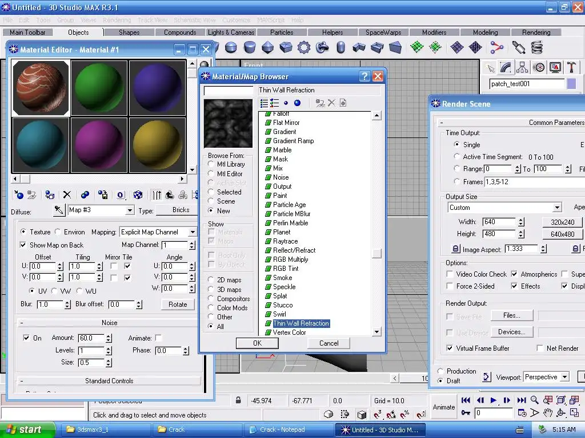
Task: Select Mtl Library radio in Browse From
Action: pyautogui.click(x=211, y=164)
